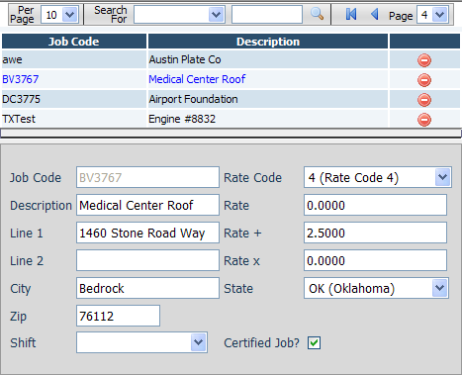Expand the State dropdown
Image resolution: width=462 pixels, height=375 pixels.
tap(376, 288)
